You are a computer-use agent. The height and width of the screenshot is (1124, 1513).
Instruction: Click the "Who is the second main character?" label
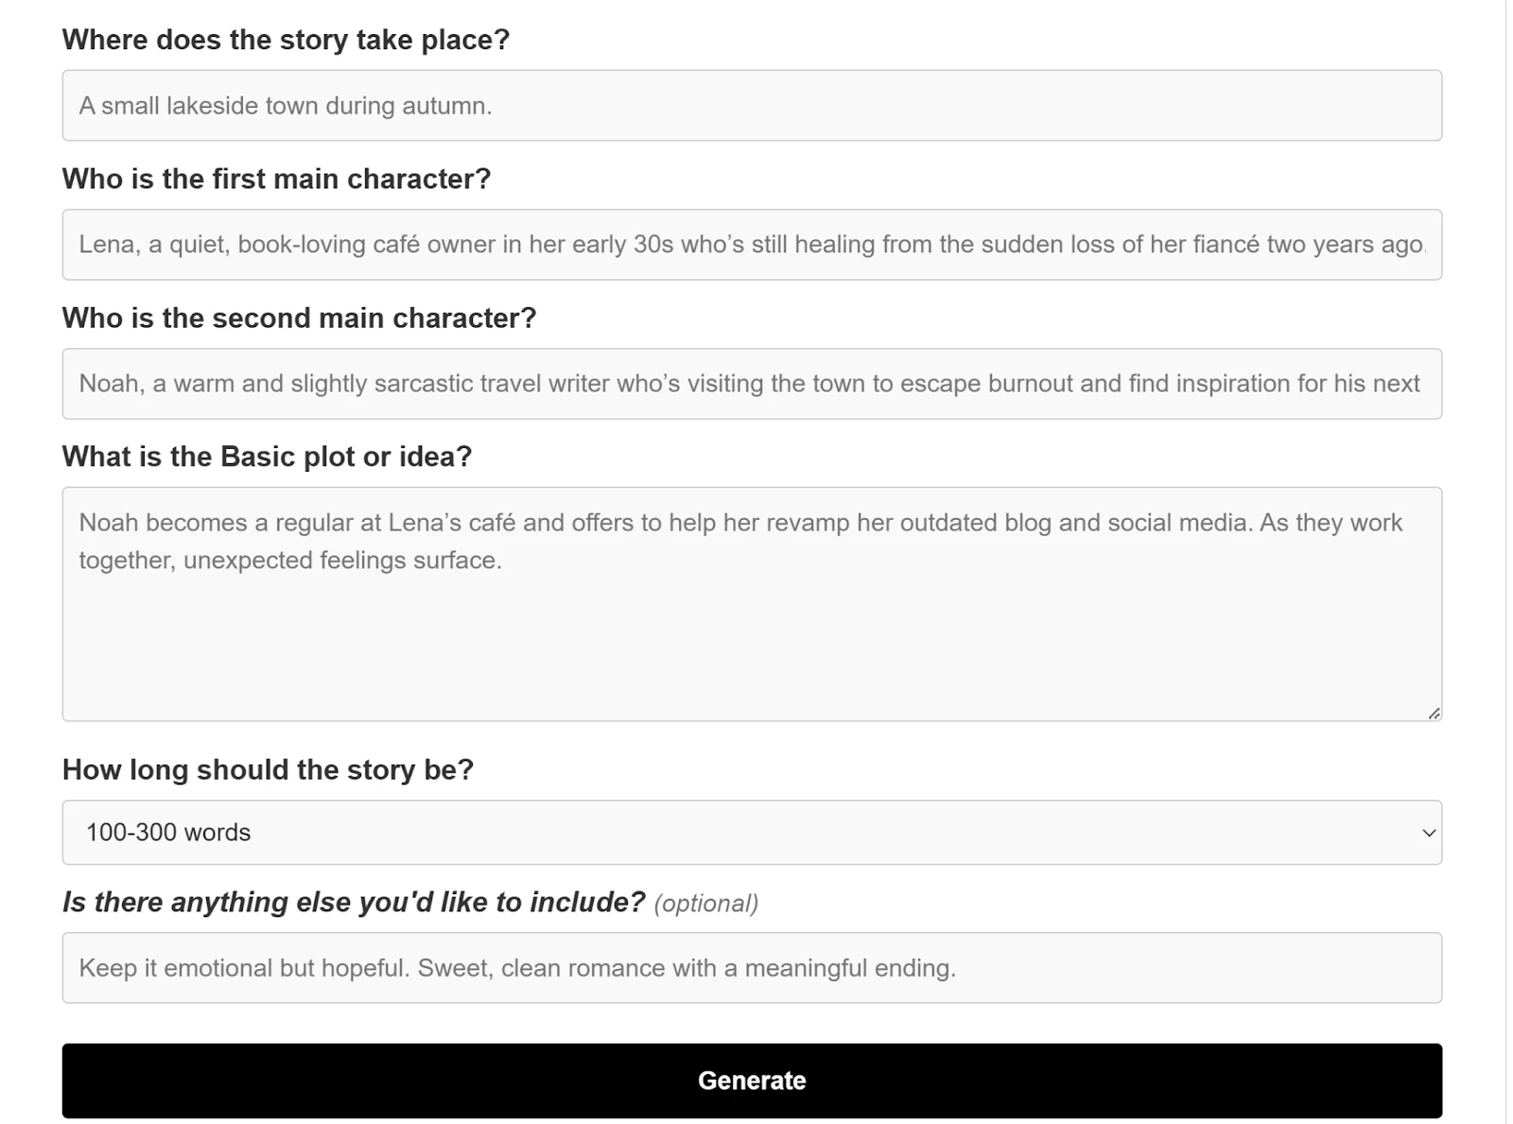[x=299, y=318]
